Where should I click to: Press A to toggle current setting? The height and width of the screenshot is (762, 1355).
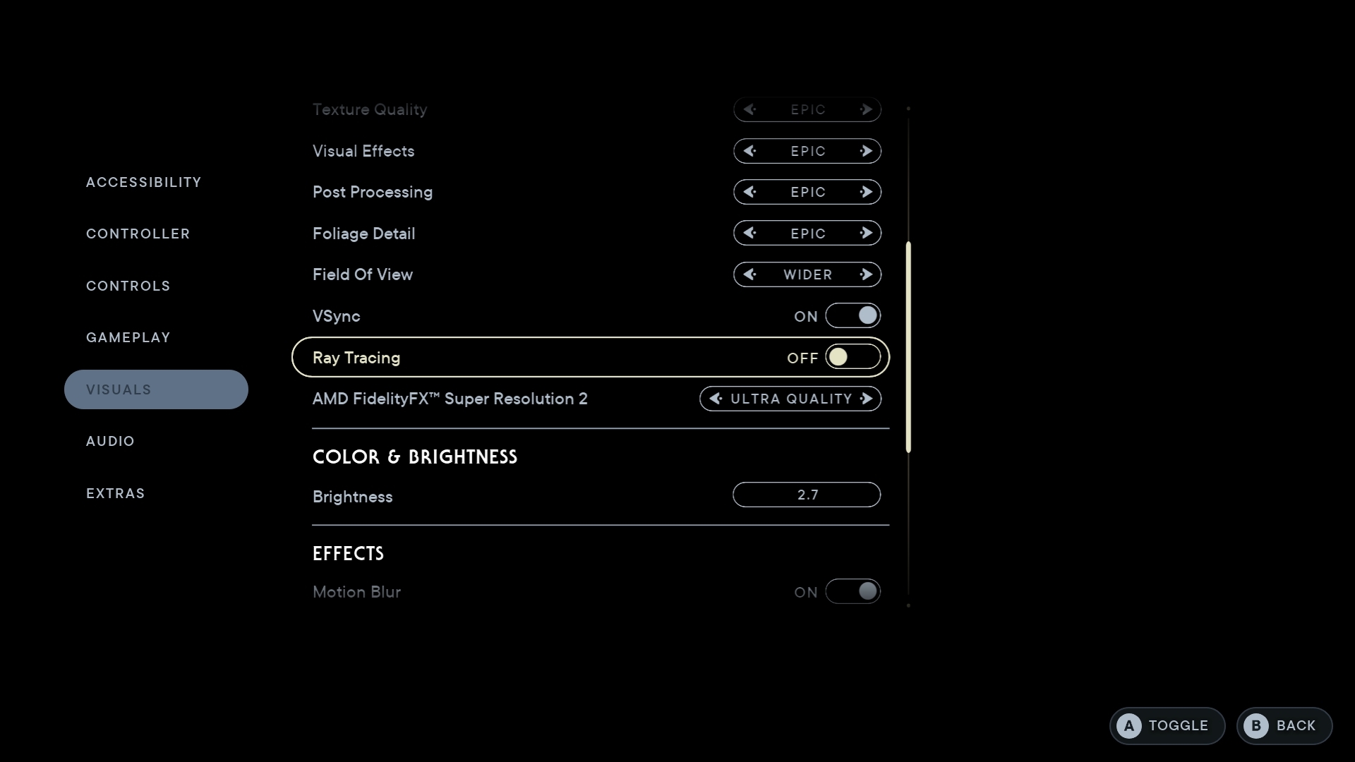[x=1167, y=725]
